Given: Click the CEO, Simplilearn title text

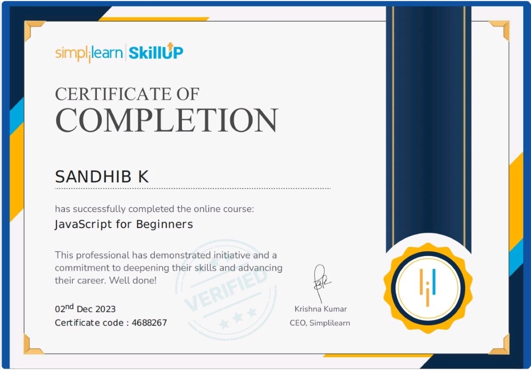Looking at the screenshot, I should tap(321, 323).
